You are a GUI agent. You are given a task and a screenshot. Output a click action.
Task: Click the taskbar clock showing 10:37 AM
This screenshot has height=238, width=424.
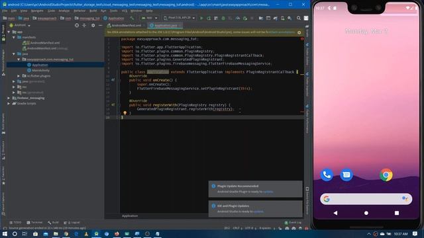click(400, 233)
